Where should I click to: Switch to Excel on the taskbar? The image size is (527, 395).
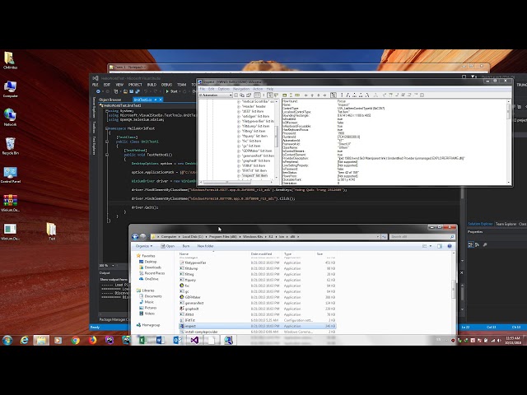pyautogui.click(x=142, y=340)
